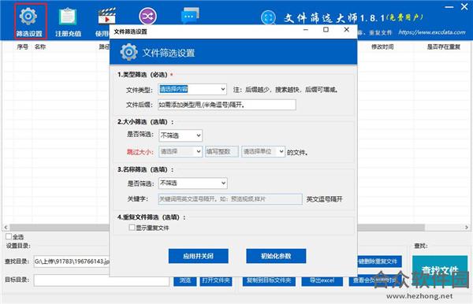
Task: Open the blue chat message icon
Action: pos(190,15)
